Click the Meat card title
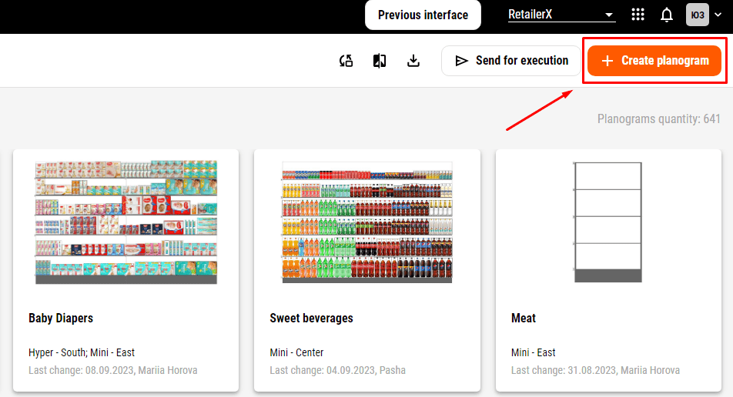This screenshot has width=733, height=397. click(524, 318)
